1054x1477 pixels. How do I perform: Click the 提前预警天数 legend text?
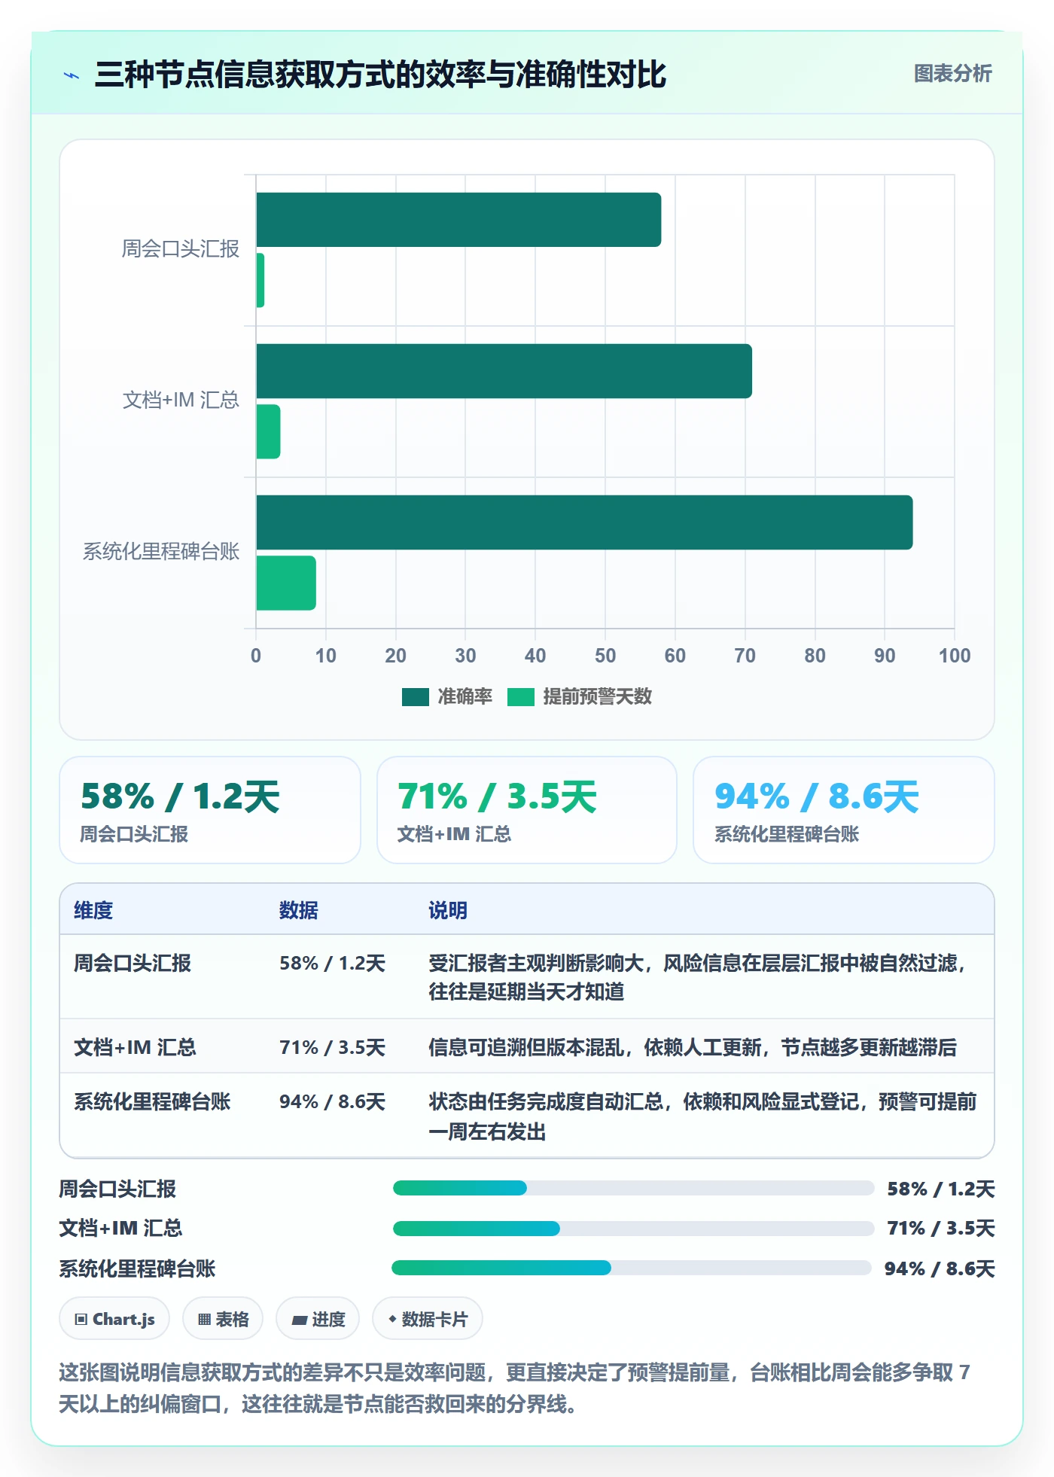click(x=597, y=697)
